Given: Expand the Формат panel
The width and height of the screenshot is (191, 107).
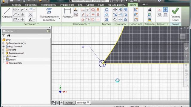Looking at the screenshot, I should pyautogui.click(x=162, y=24).
